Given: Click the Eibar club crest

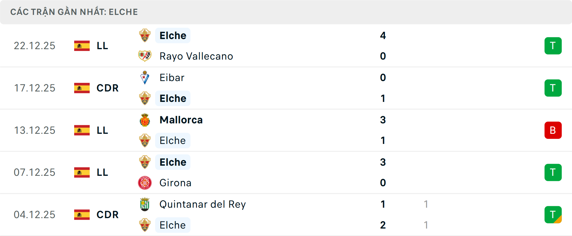Looking at the screenshot, I should [145, 77].
